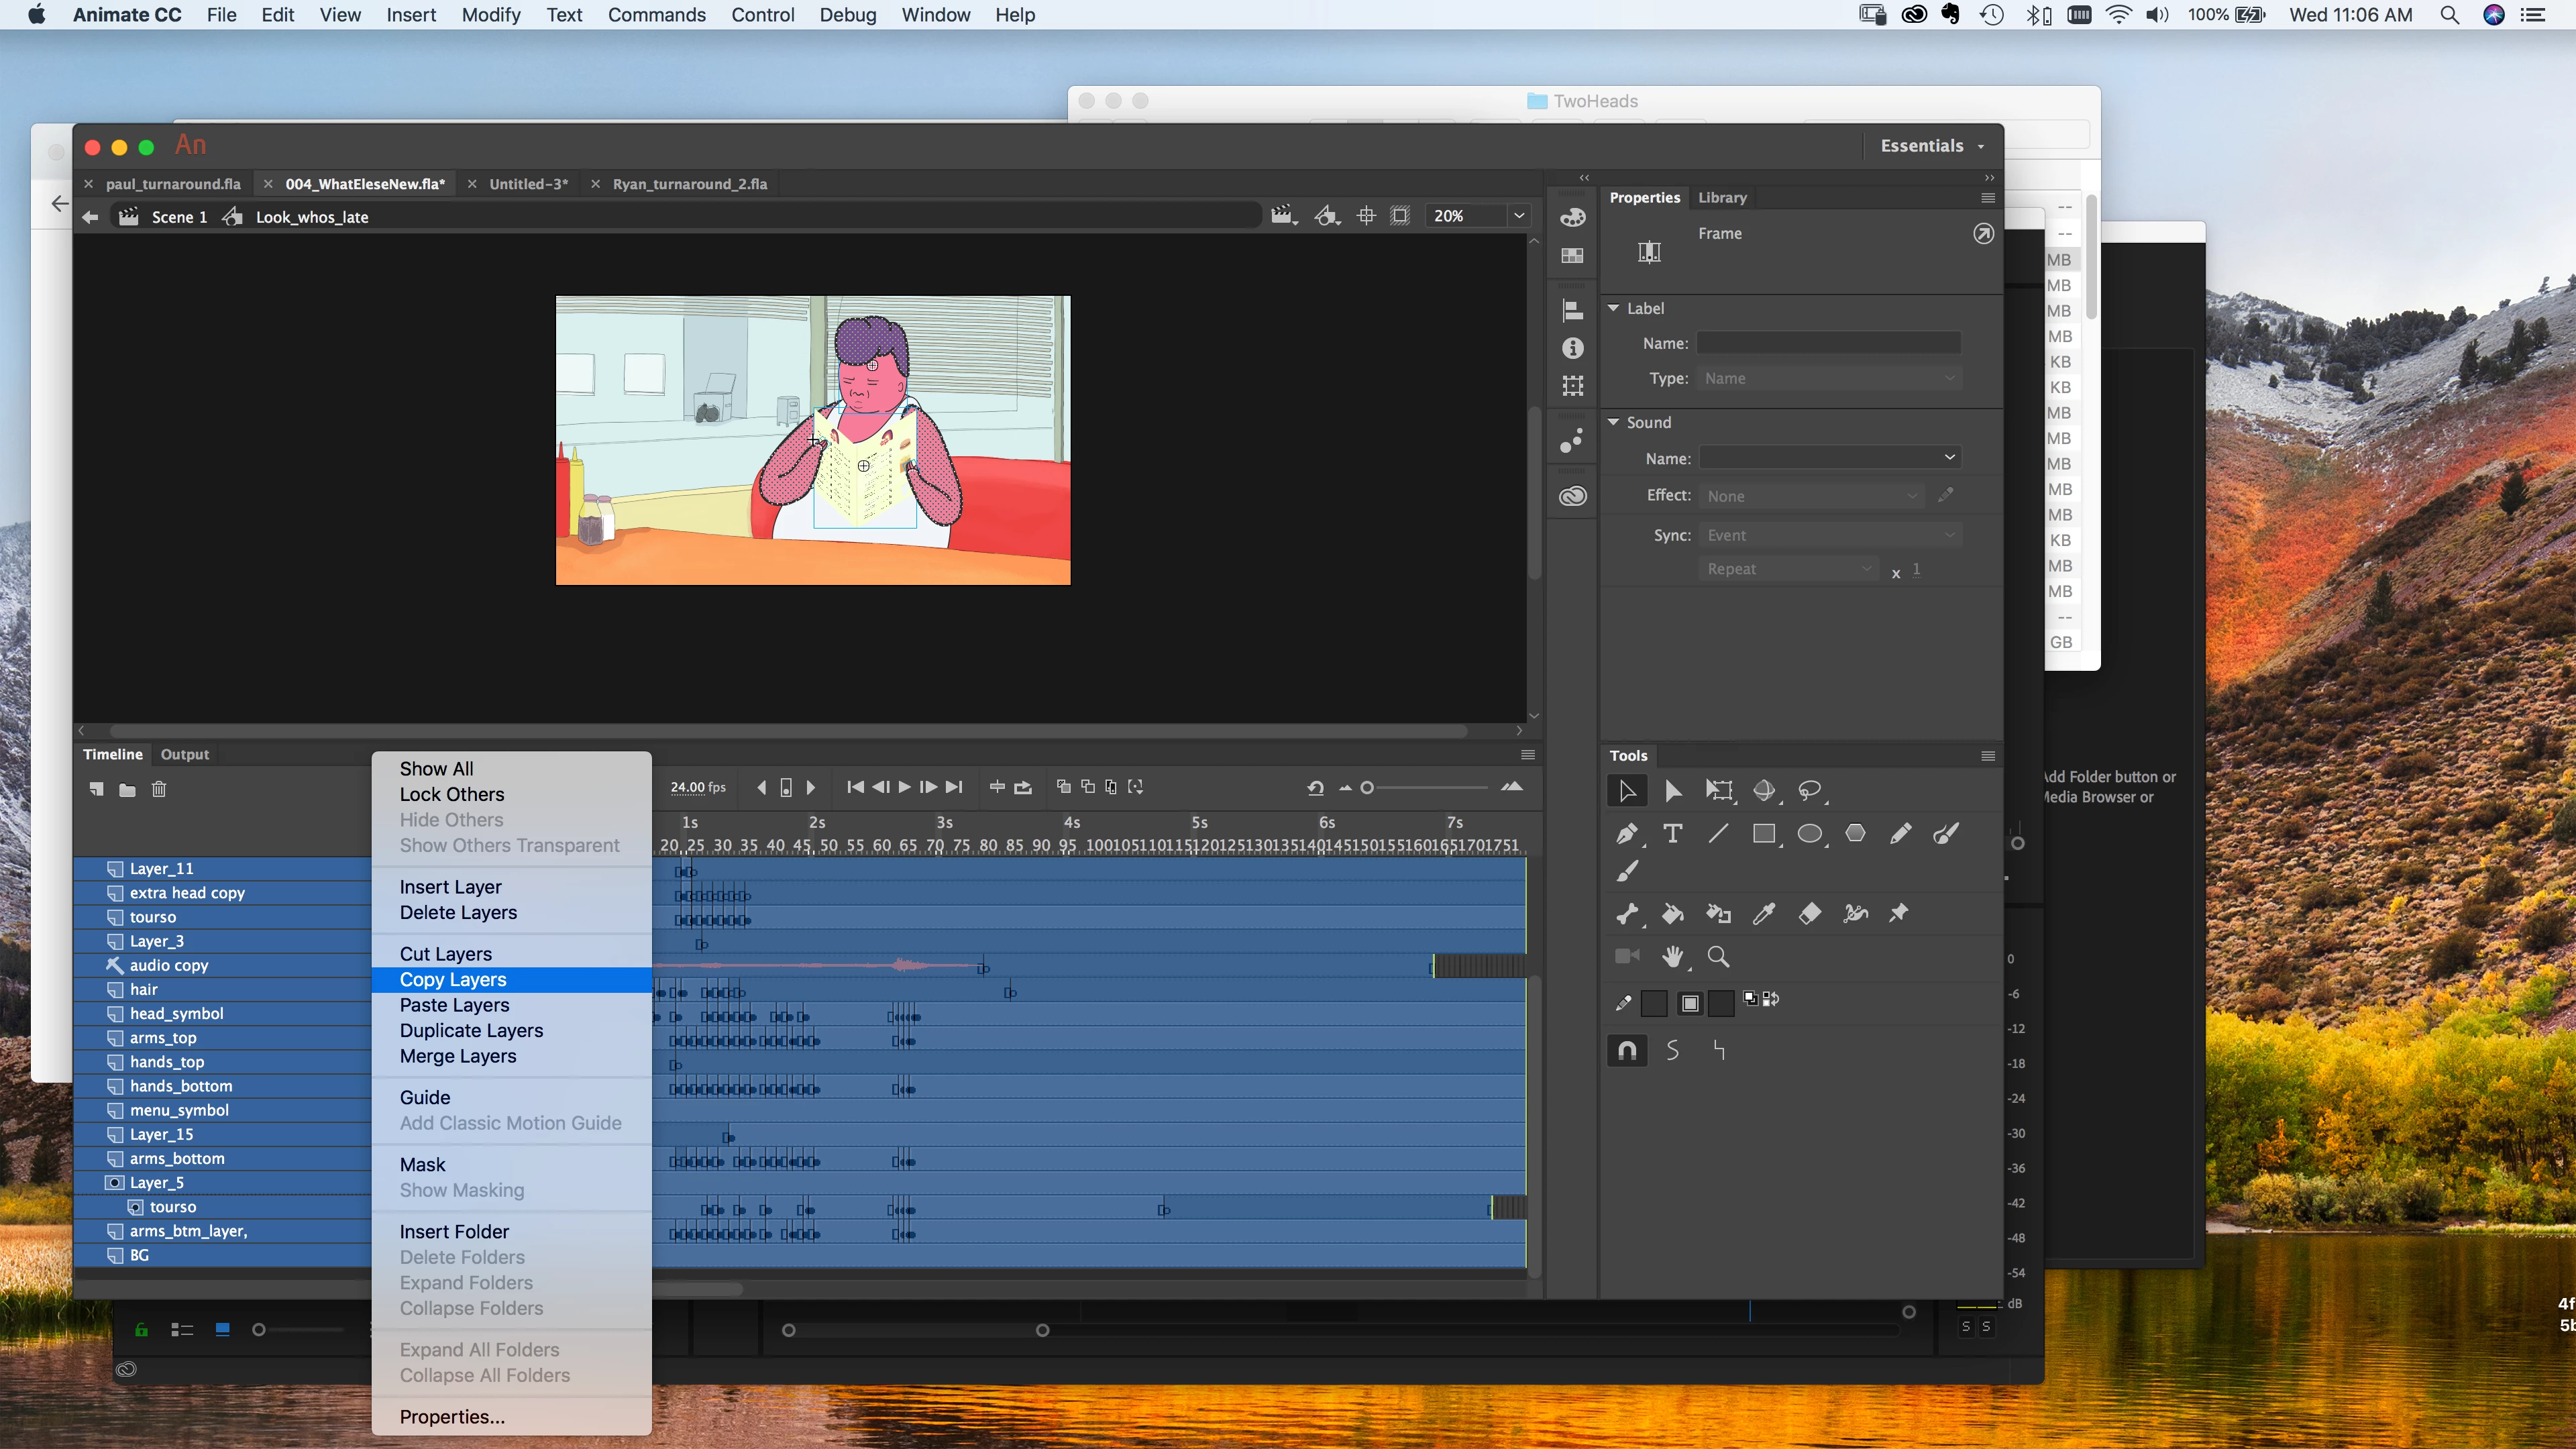Choose Copy Layers from context menu

tap(453, 979)
